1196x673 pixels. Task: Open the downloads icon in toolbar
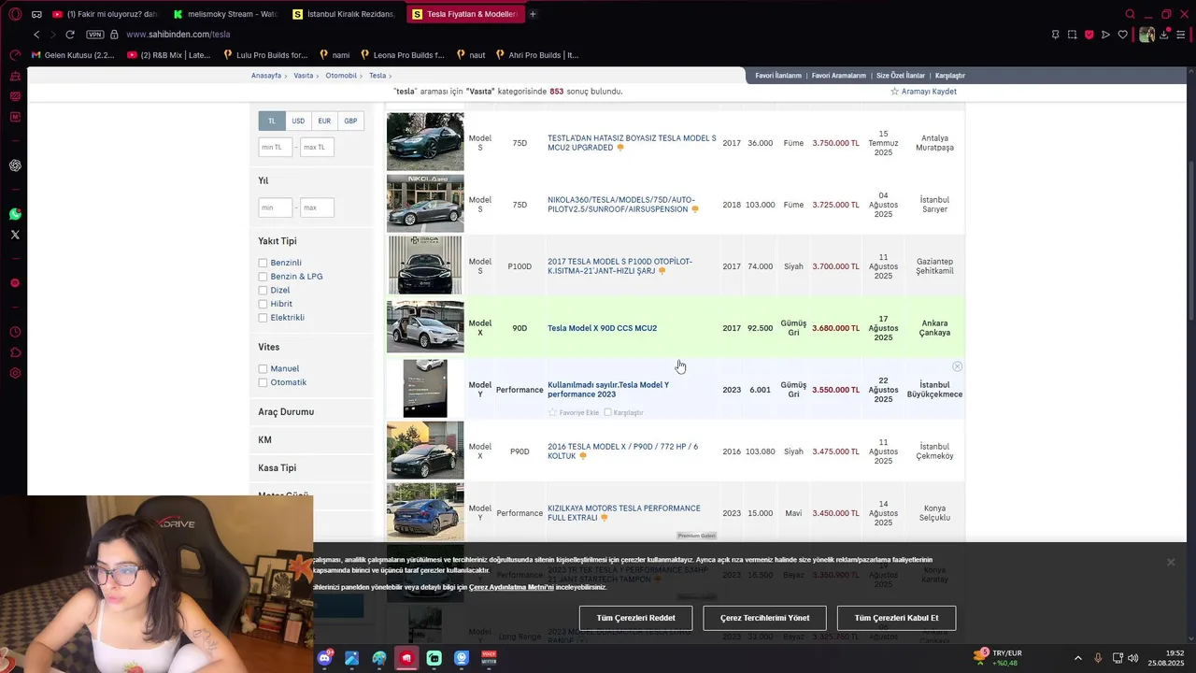pos(1164,35)
